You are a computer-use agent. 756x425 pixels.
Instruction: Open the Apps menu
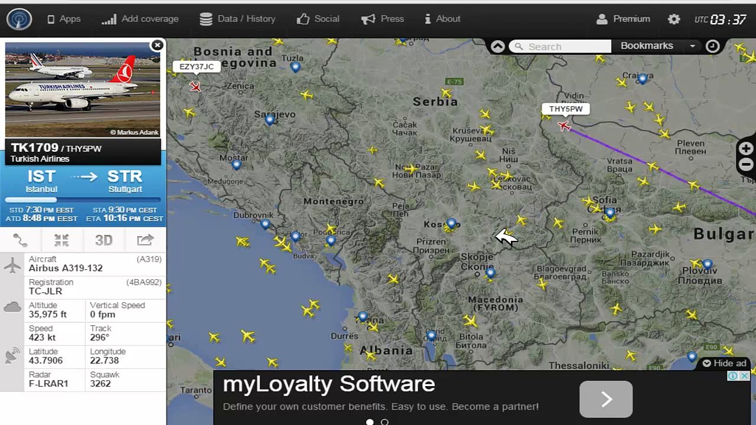pos(64,19)
